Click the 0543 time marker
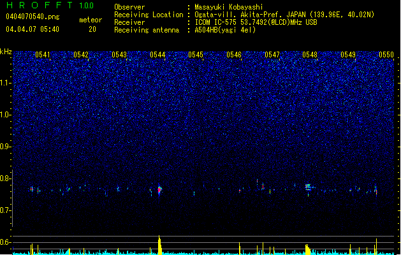Image resolution: width=401 pixels, height=255 pixels. point(119,55)
